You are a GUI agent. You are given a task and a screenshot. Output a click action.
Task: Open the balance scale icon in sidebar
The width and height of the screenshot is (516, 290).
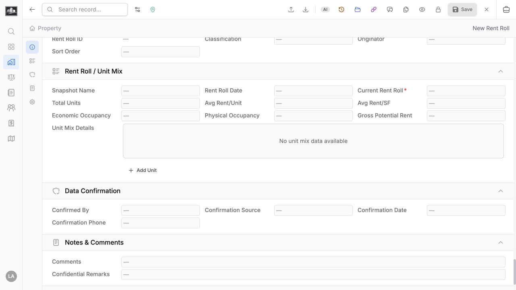11,77
